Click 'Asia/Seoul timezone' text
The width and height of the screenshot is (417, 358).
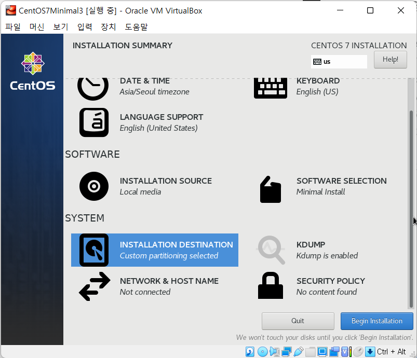pyautogui.click(x=155, y=92)
